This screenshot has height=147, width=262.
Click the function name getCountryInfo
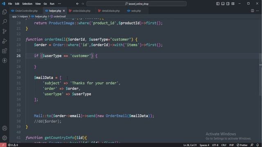coord(59,138)
